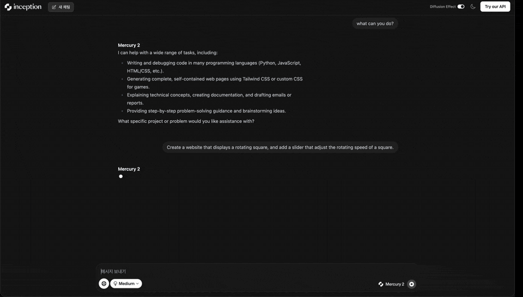
Task: Click the rotating square prompt bubble
Action: (x=280, y=147)
